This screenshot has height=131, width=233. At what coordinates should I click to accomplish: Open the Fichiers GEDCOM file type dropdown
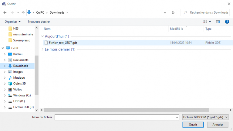pyautogui.click(x=206, y=117)
